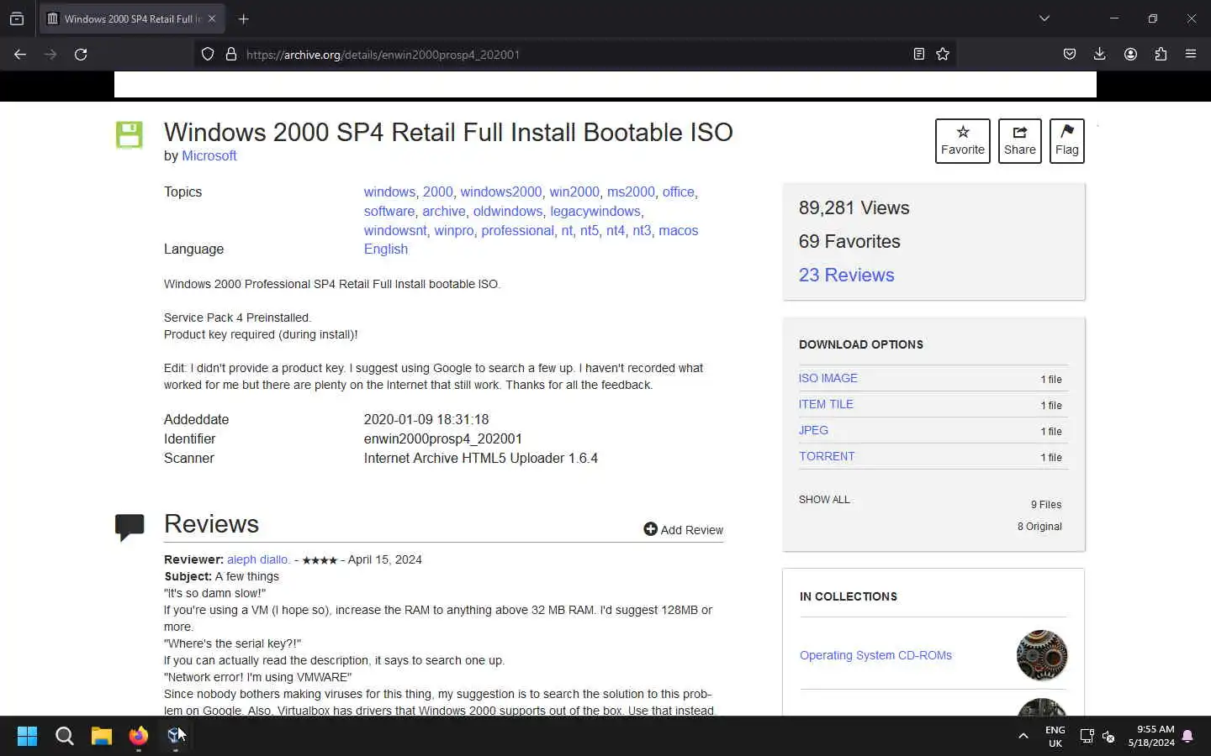Image resolution: width=1211 pixels, height=756 pixels.
Task: Open the win2000 topic link
Action: point(574,192)
